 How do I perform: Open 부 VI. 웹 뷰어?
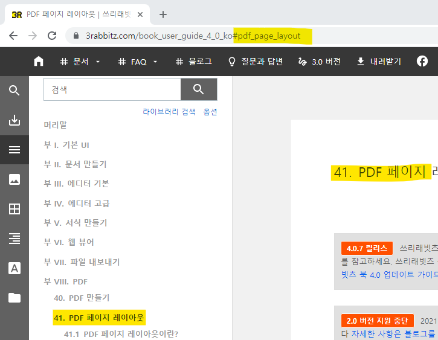69,242
